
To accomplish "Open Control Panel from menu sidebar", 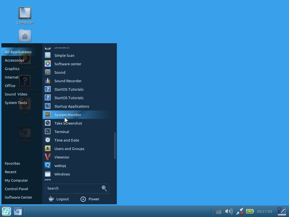I will click(16, 189).
